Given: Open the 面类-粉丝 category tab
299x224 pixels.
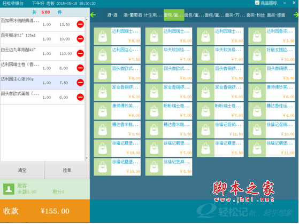Looking at the screenshot, I should (x=256, y=15).
